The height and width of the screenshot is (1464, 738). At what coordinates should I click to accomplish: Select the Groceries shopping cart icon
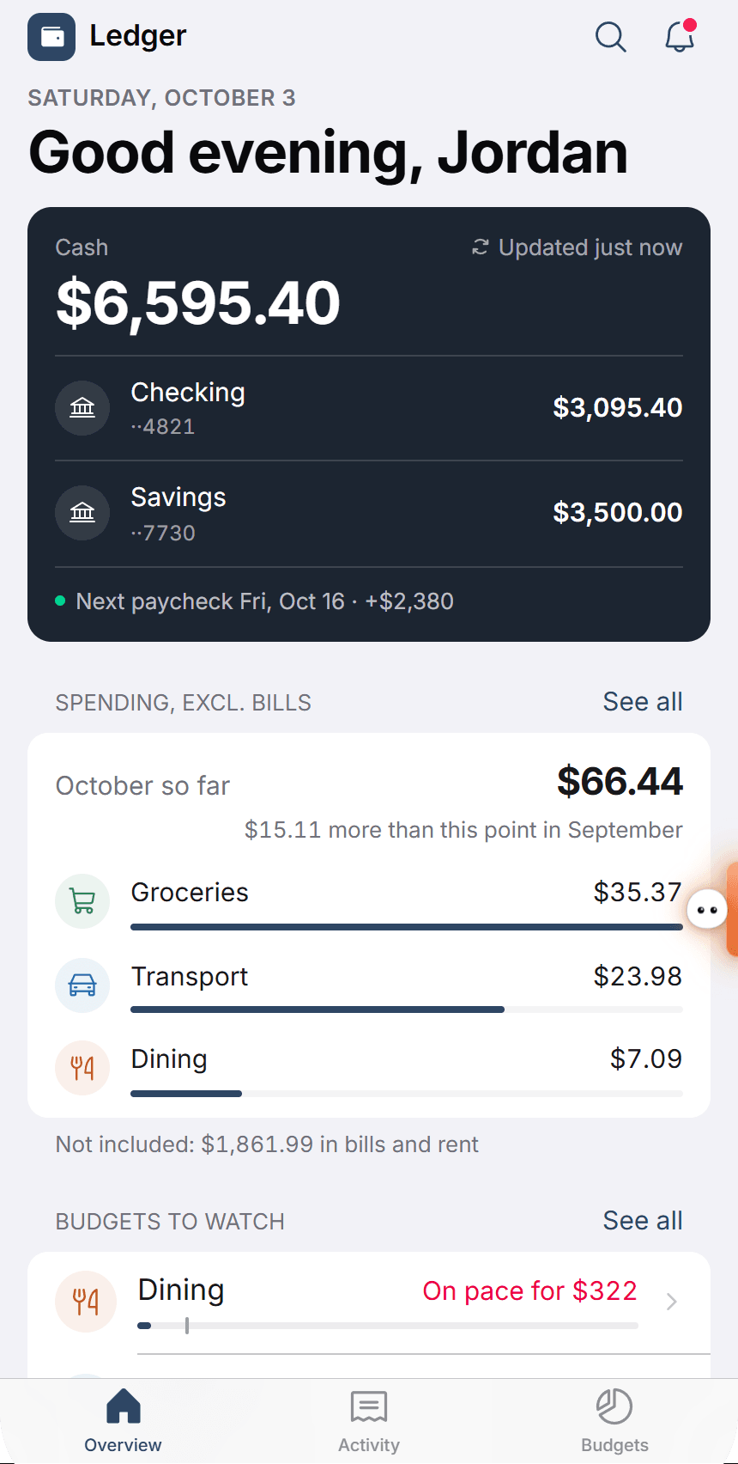tap(82, 901)
